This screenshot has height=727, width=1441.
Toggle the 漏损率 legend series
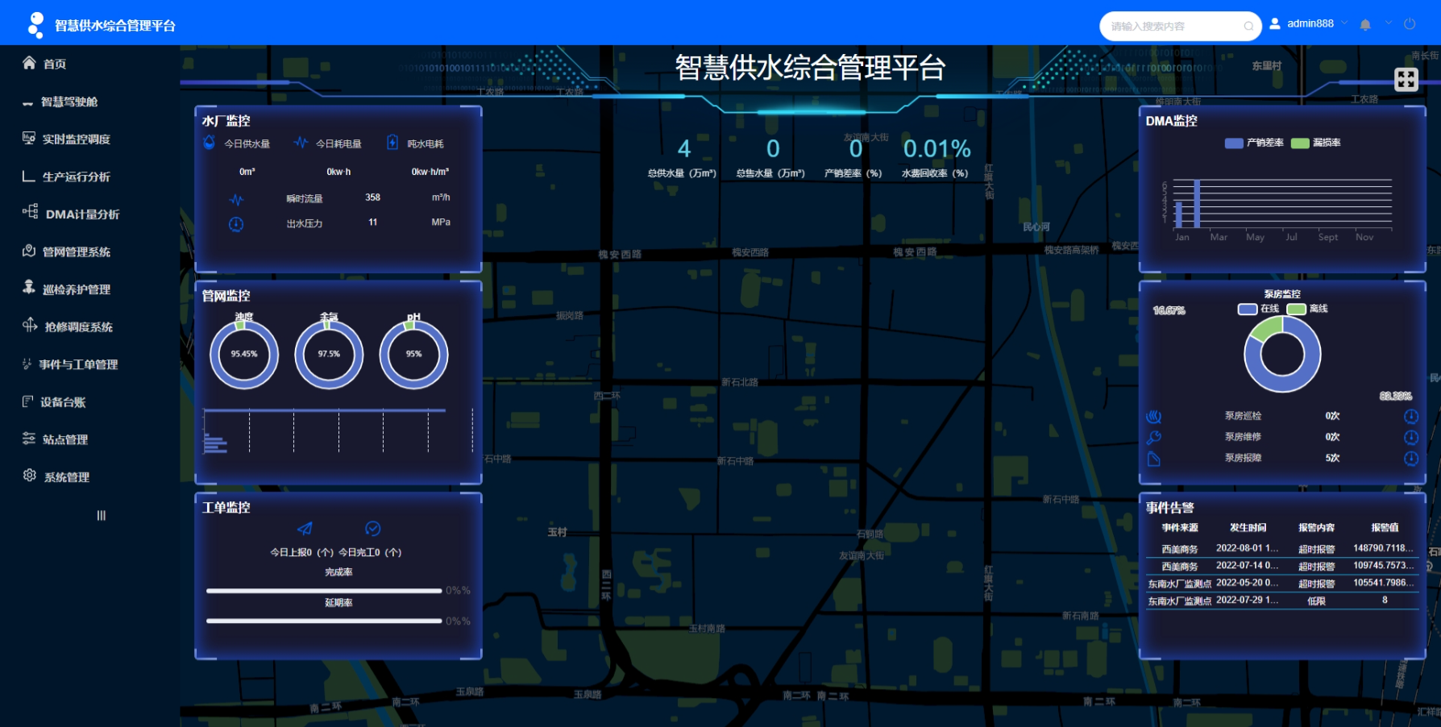coord(1316,143)
